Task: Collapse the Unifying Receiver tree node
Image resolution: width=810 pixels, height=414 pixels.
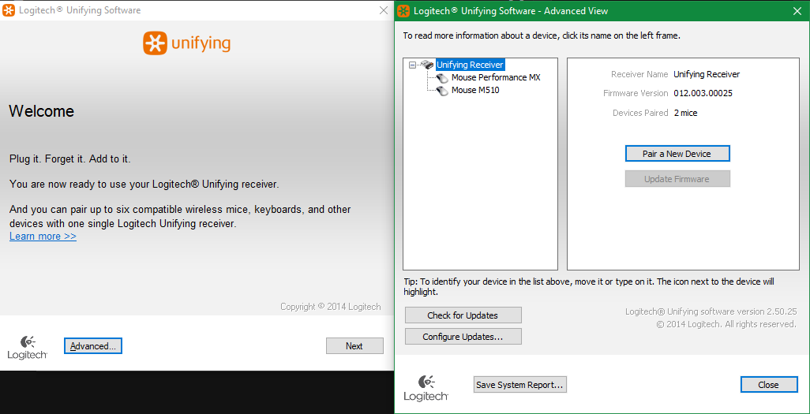Action: [412, 65]
